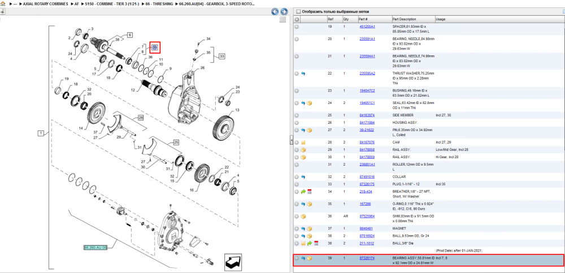Mark row 19 SPACER with its circle
Screen dimensions: 565x273
[x=297, y=27]
